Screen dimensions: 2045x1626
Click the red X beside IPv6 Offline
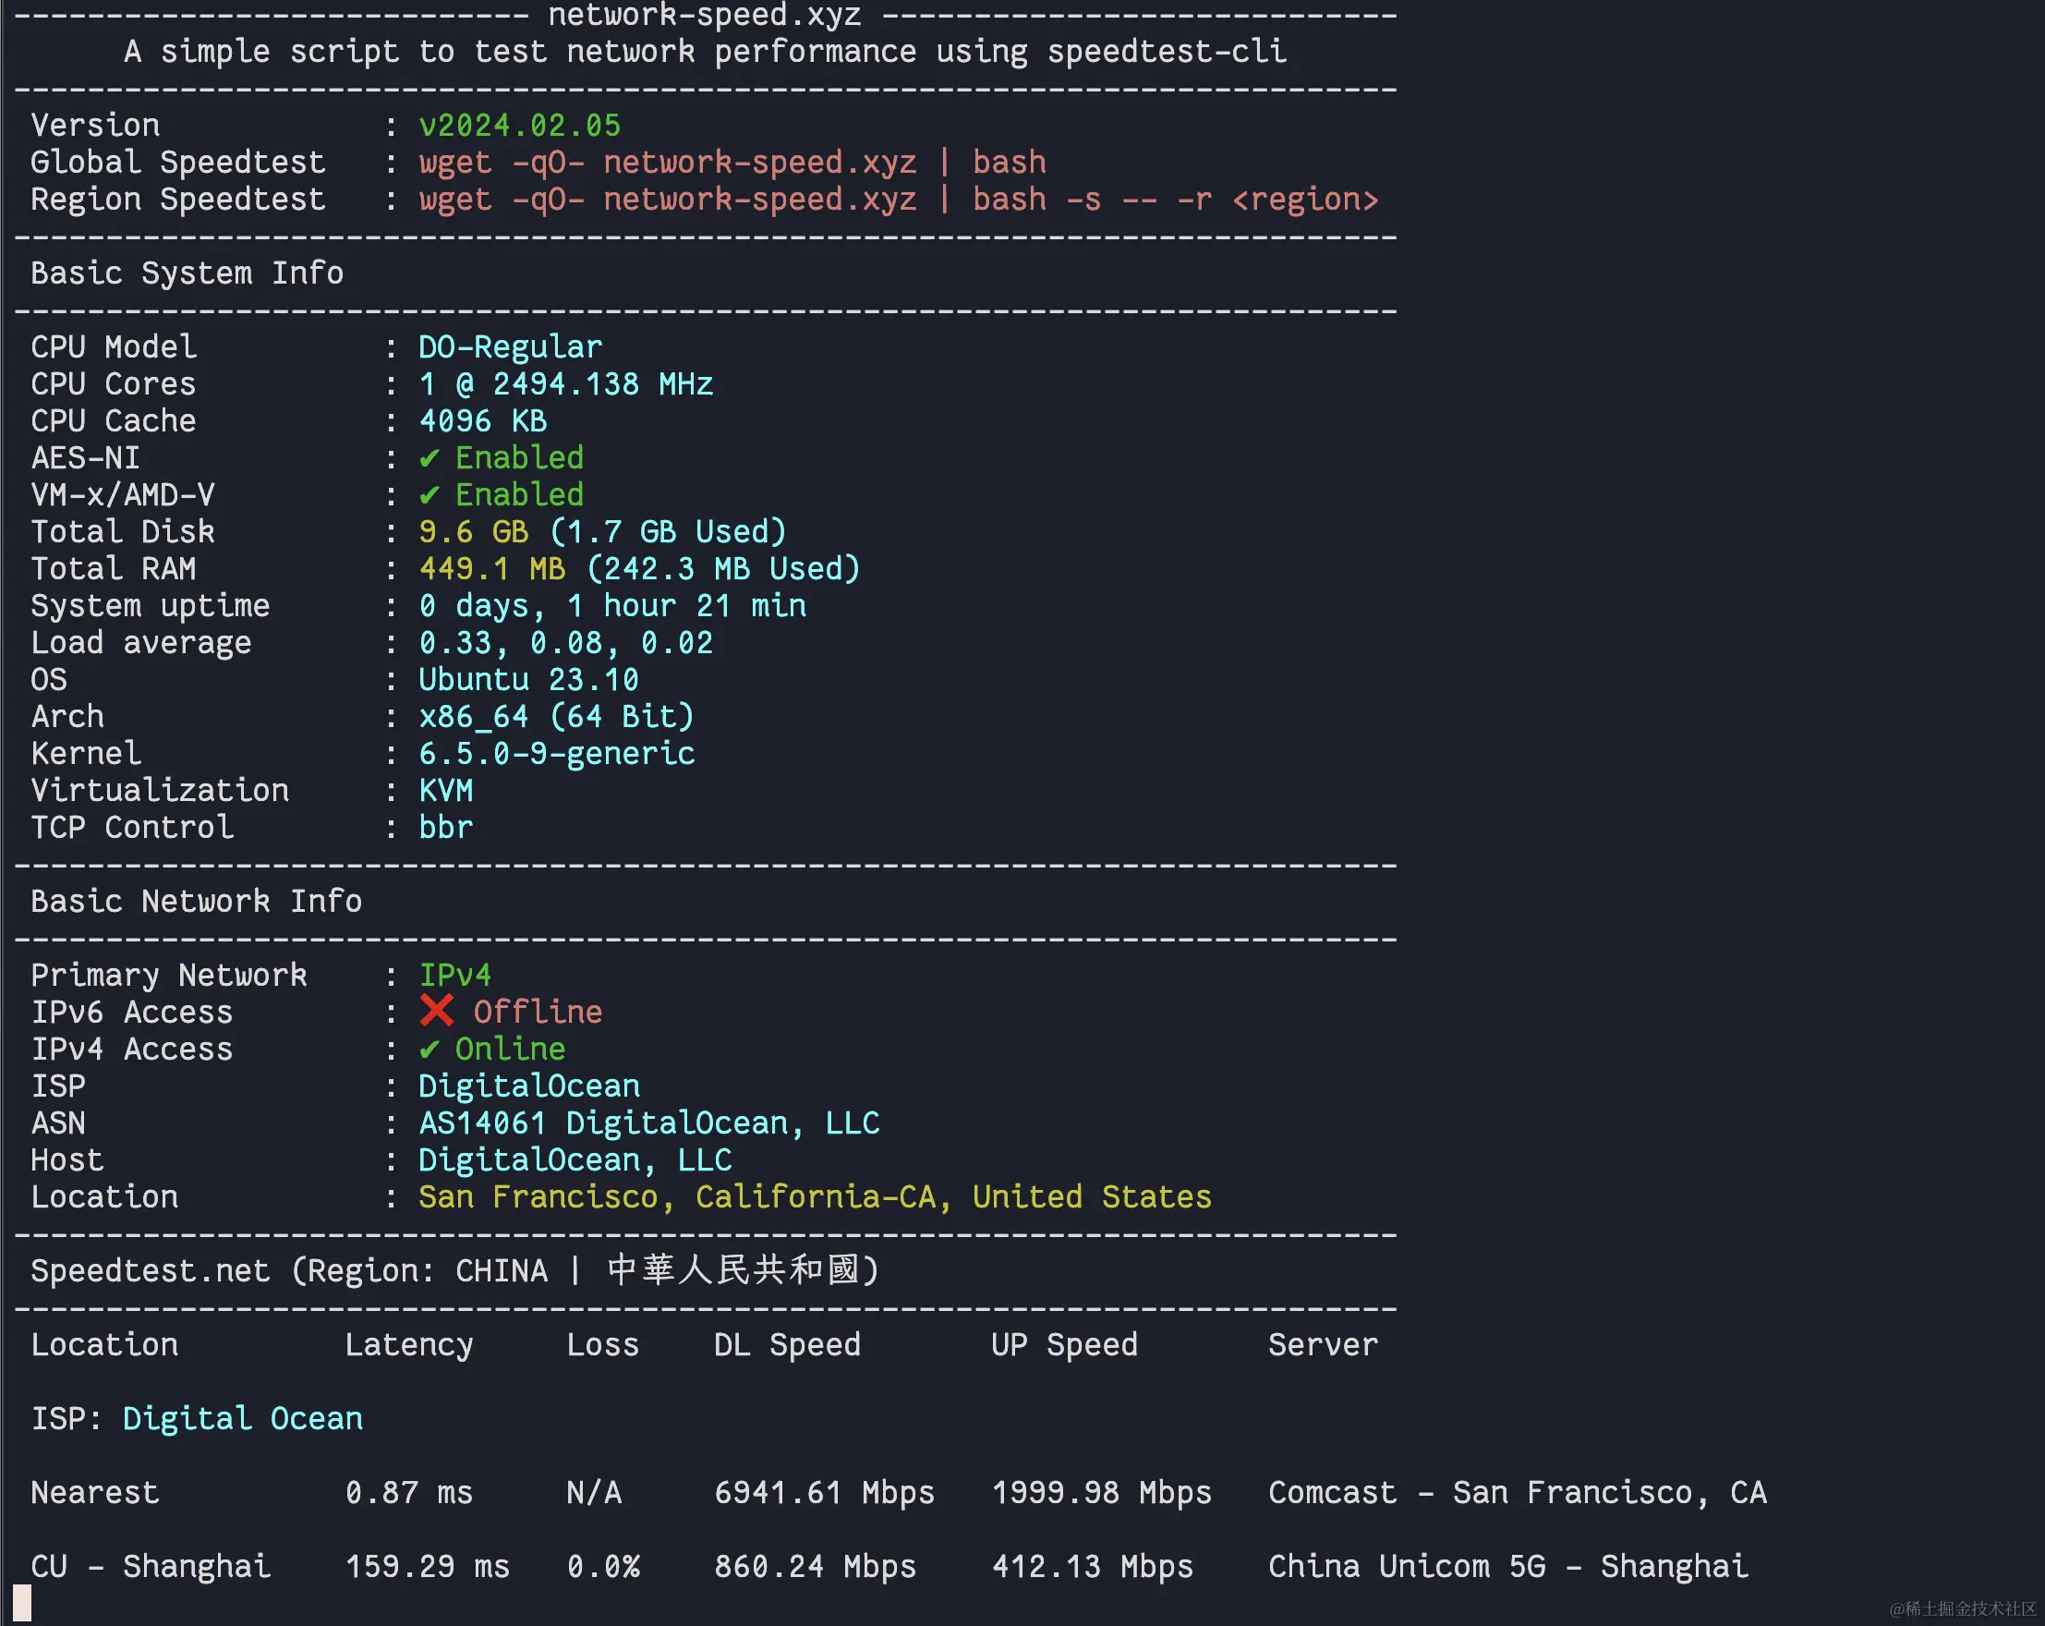pyautogui.click(x=436, y=1012)
